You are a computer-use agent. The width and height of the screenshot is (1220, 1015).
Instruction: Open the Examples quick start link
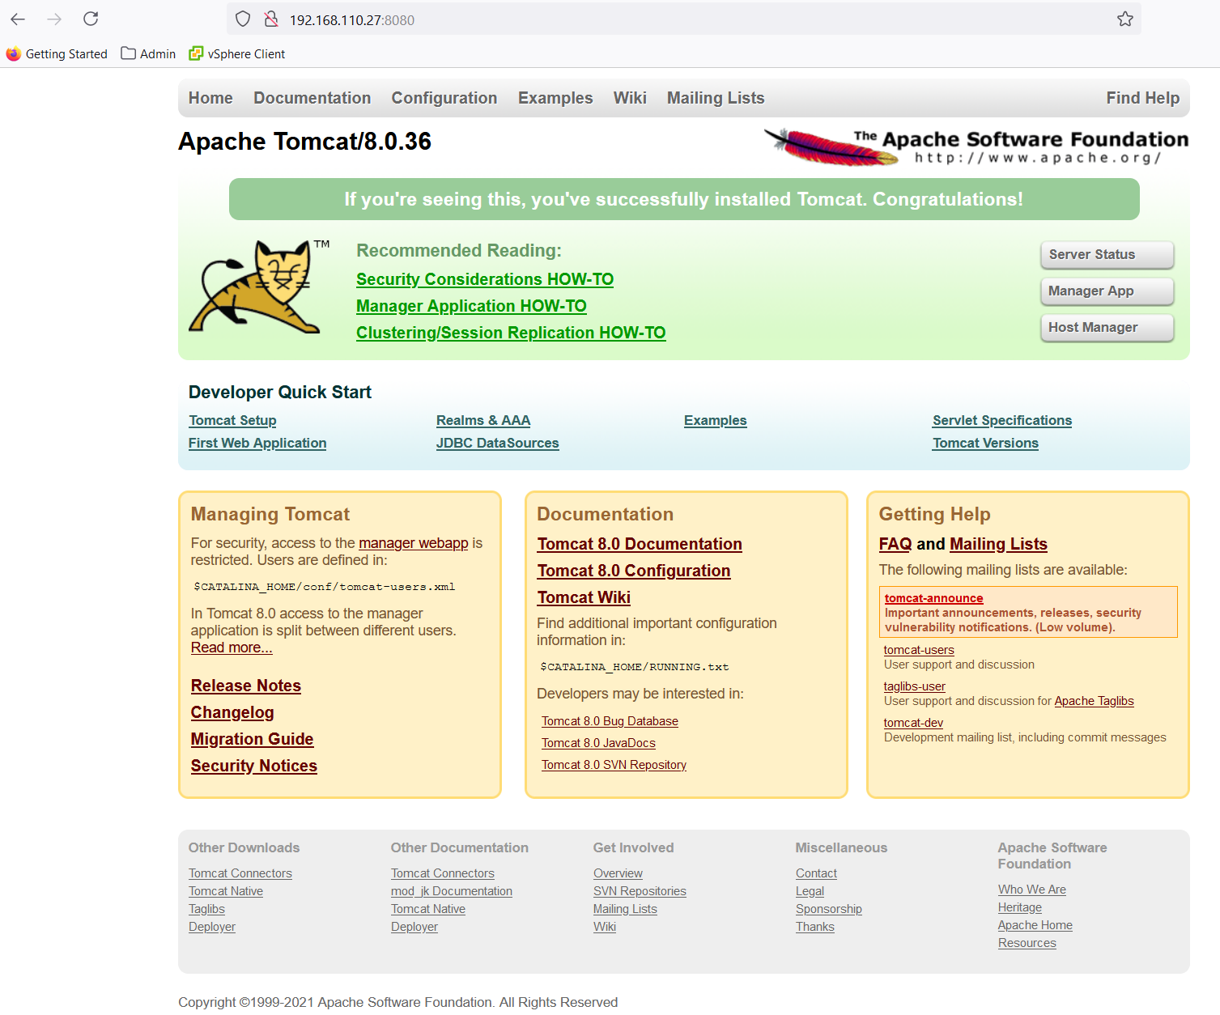715,420
